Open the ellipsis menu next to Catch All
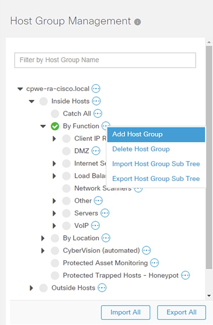The height and width of the screenshot is (325, 213). 98,114
